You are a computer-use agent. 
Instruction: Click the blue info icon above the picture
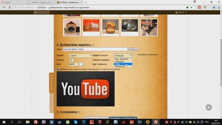pos(58,69)
